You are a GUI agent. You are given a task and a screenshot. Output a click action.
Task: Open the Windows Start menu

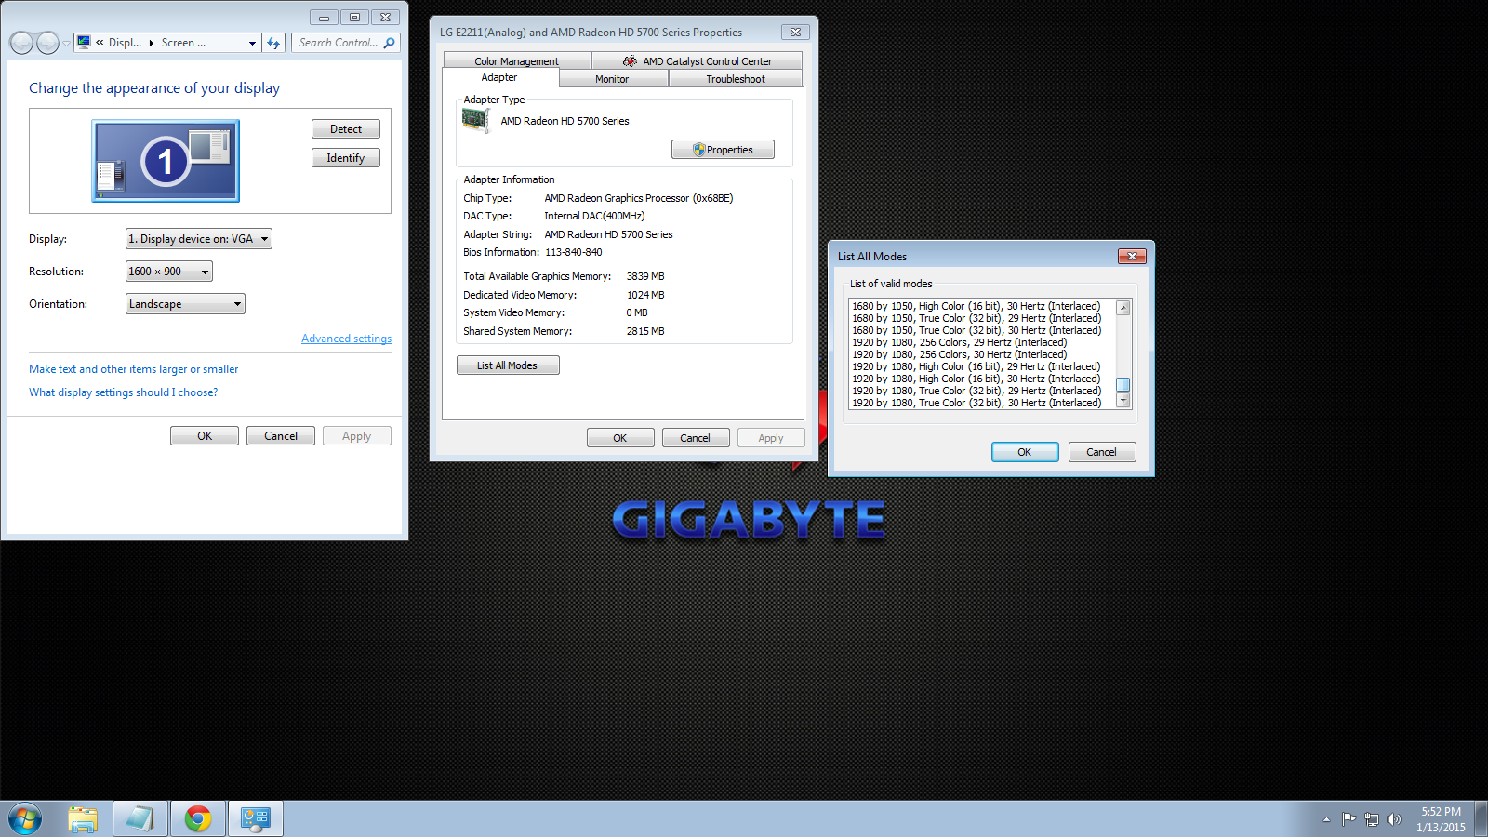coord(25,819)
